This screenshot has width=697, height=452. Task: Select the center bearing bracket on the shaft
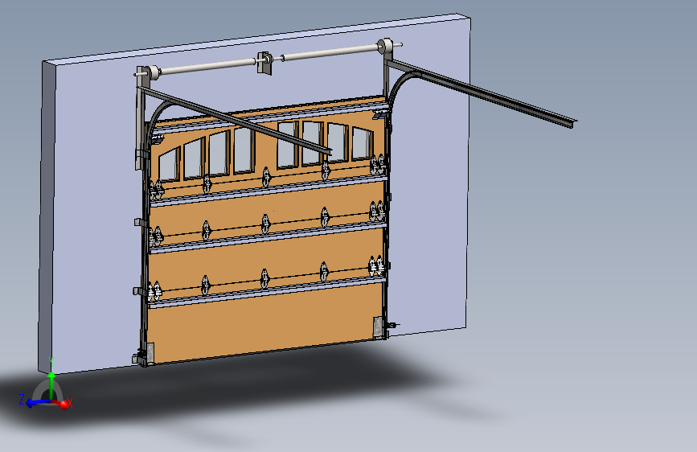[x=265, y=64]
